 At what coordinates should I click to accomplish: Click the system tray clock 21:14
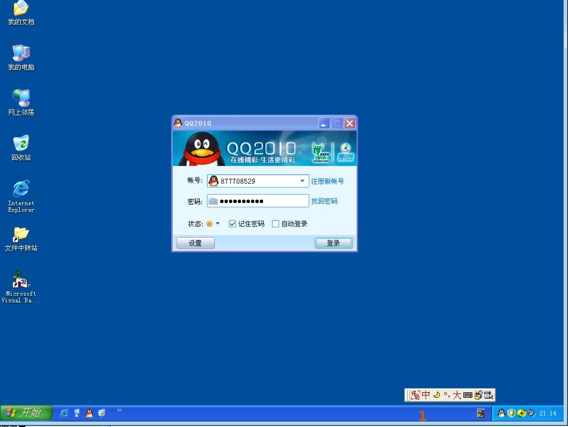coord(548,413)
